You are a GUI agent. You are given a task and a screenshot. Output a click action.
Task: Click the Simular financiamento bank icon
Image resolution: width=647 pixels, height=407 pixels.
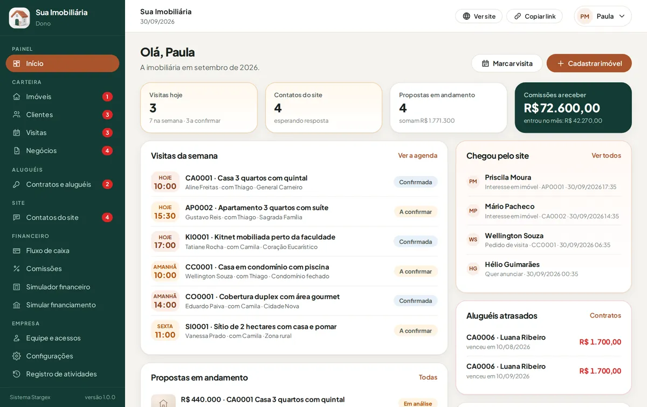coord(17,305)
